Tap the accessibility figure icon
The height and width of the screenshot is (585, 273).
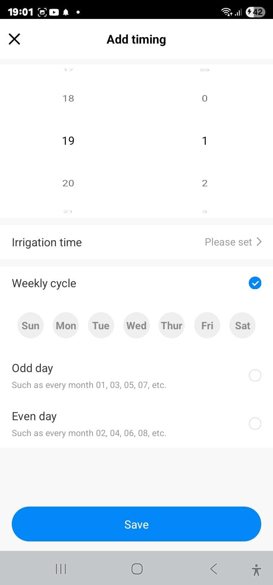pos(256,569)
